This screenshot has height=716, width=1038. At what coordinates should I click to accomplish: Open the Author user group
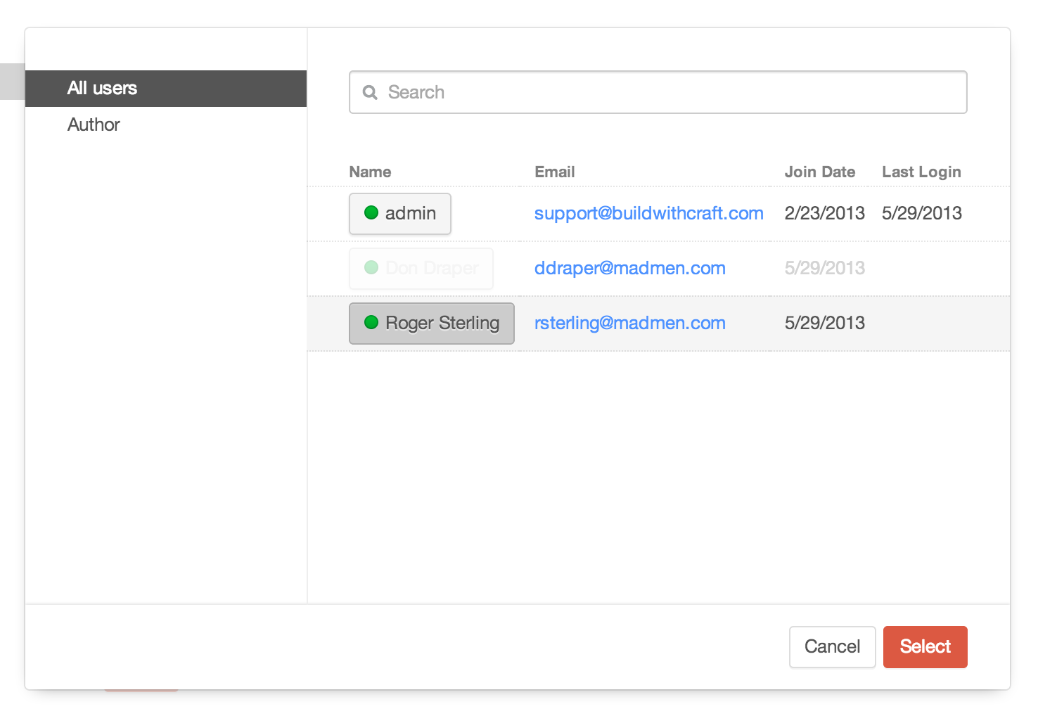[94, 124]
